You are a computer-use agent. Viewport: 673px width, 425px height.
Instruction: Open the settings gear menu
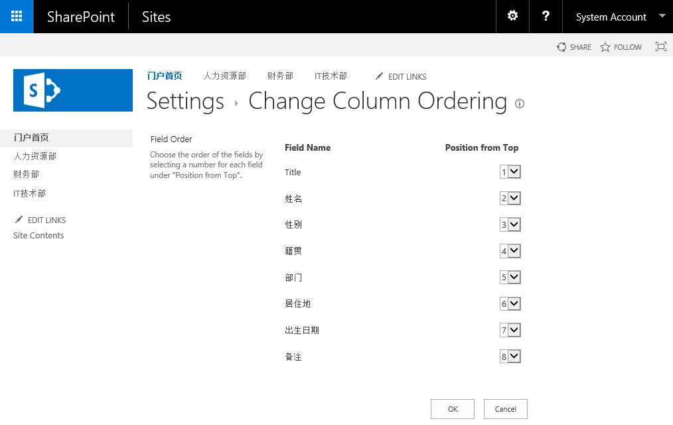(512, 17)
